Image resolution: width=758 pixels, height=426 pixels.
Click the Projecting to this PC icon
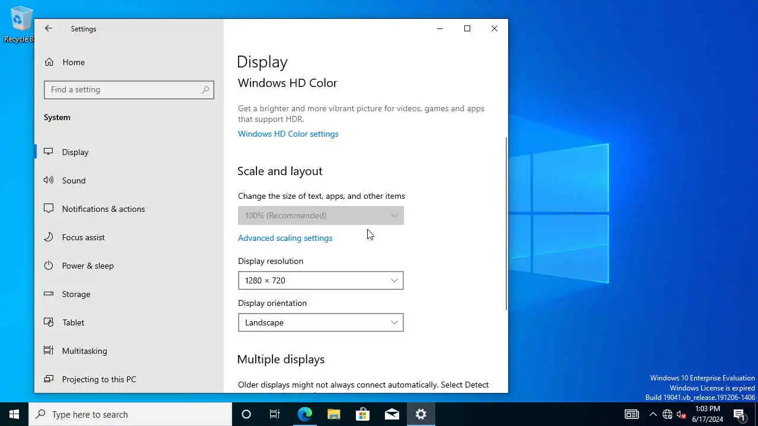(x=49, y=379)
